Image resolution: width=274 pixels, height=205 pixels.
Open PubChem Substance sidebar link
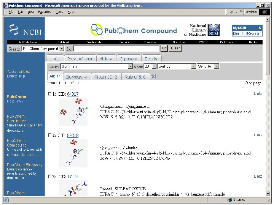tap(16, 118)
